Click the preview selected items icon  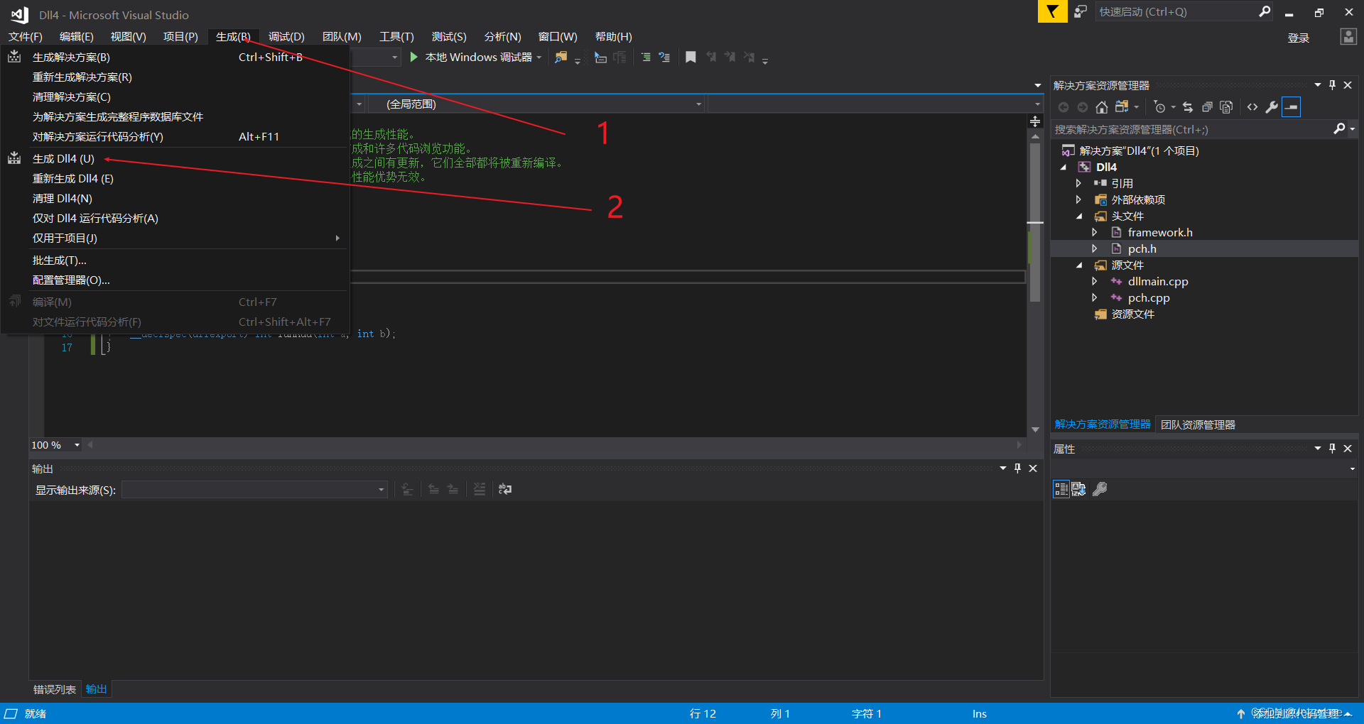pos(1292,107)
